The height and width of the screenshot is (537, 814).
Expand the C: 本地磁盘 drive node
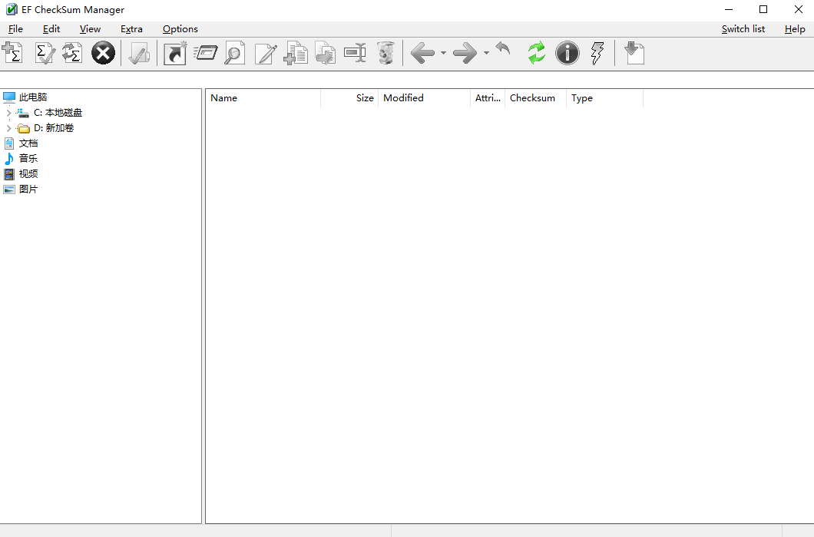(x=8, y=113)
